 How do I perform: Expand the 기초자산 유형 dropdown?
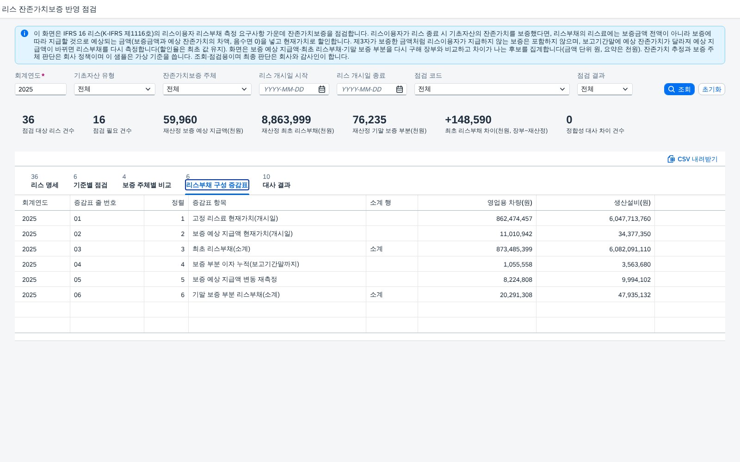click(x=148, y=89)
